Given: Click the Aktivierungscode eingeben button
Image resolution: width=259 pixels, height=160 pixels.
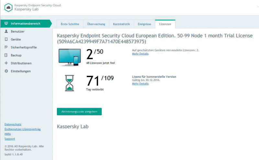Looking at the screenshot, I should point(79,111).
